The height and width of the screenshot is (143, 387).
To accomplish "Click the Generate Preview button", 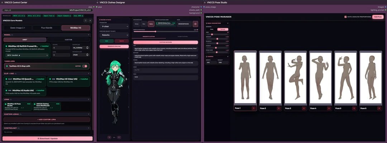I will pyautogui.click(x=114, y=46).
